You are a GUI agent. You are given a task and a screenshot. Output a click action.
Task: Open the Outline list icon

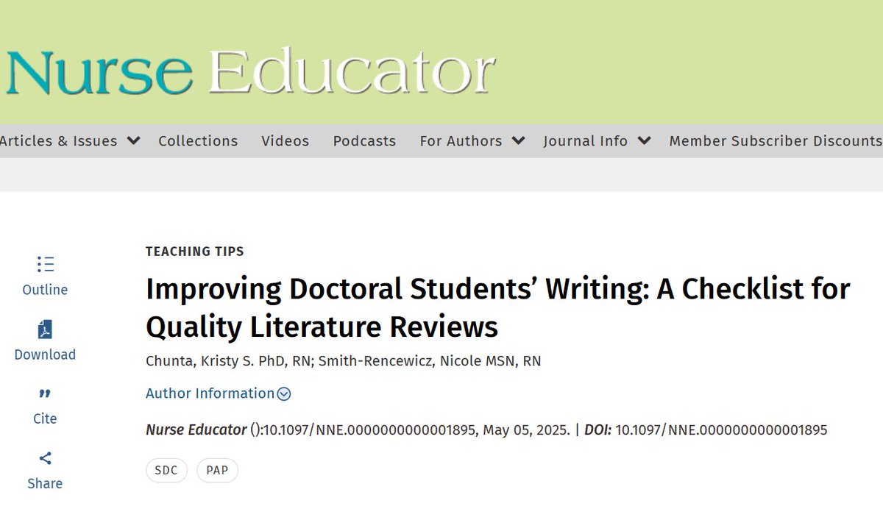tap(45, 264)
